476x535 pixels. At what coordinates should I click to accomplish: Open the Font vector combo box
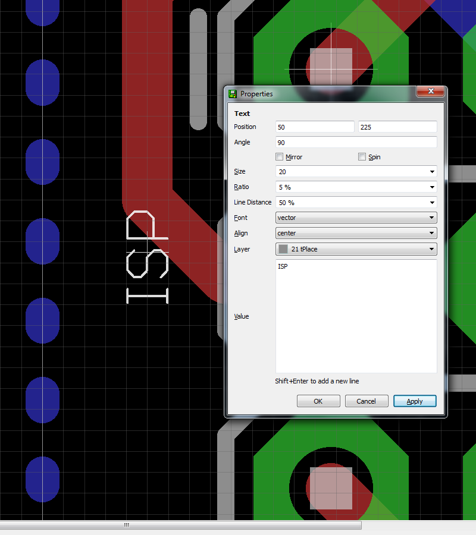(x=356, y=218)
